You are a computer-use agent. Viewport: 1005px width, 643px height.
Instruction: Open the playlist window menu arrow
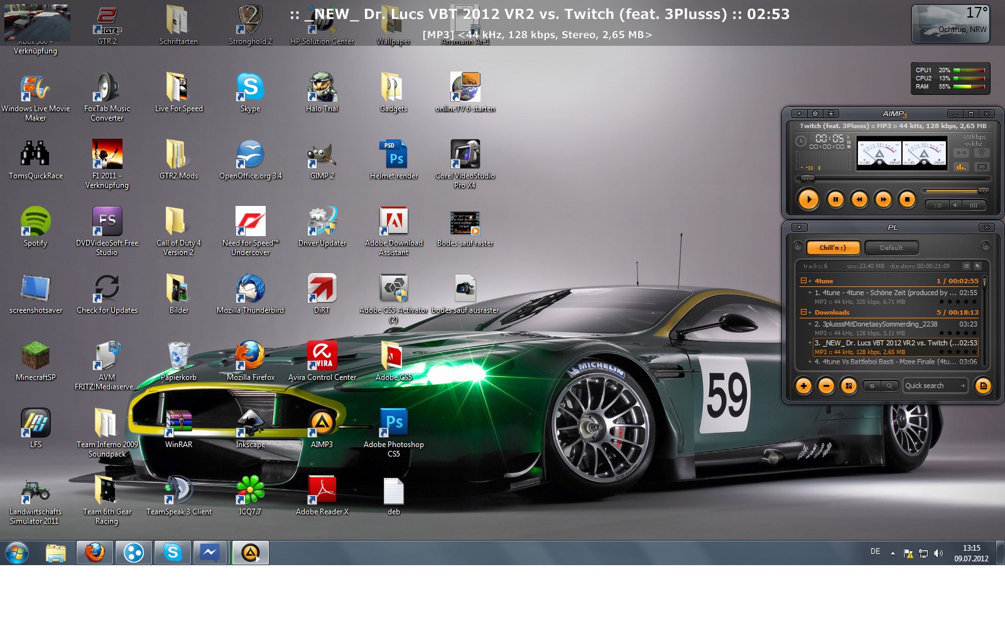tap(800, 227)
